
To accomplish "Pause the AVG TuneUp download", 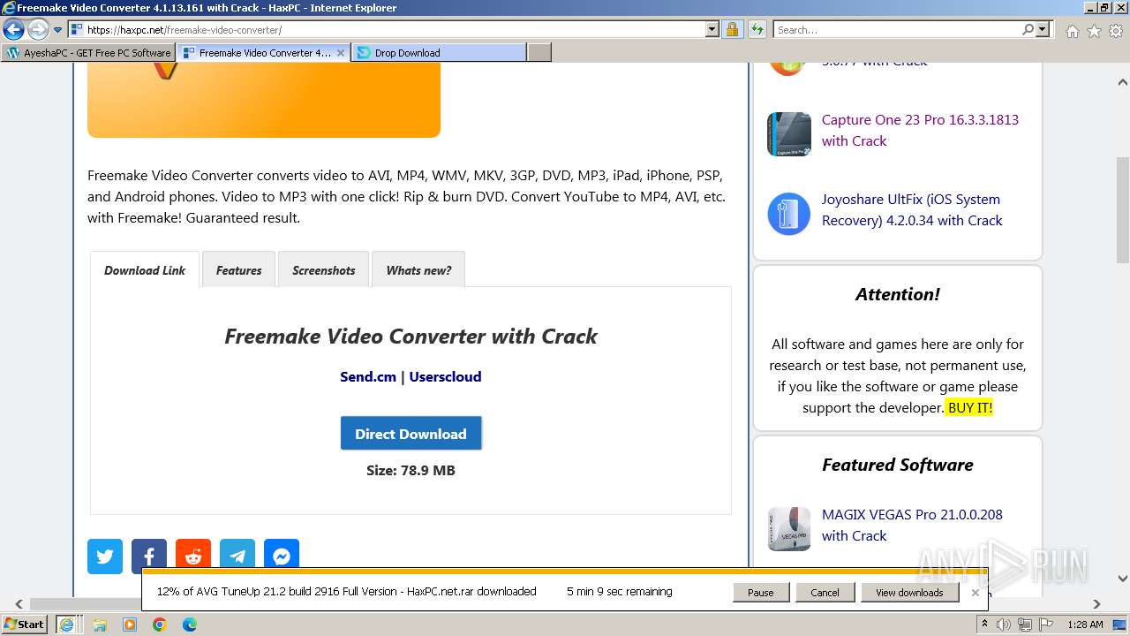I will (x=760, y=593).
